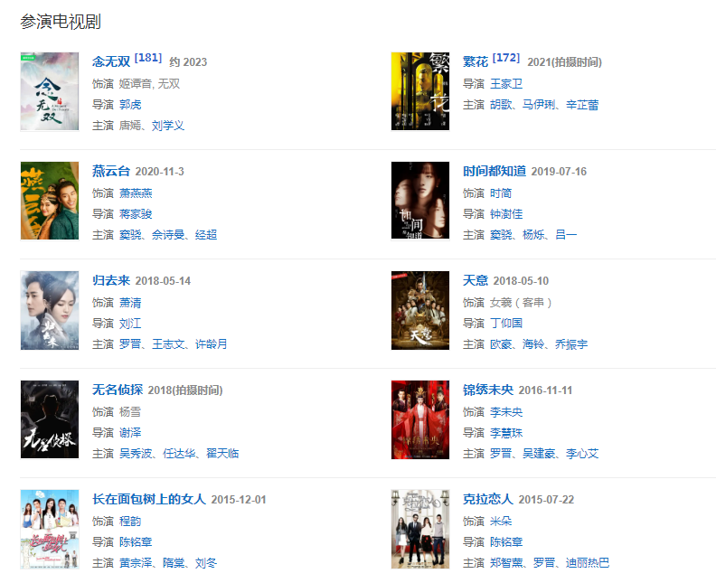Open the 天意 poster thumbnail
716x583 pixels.
[x=420, y=310]
